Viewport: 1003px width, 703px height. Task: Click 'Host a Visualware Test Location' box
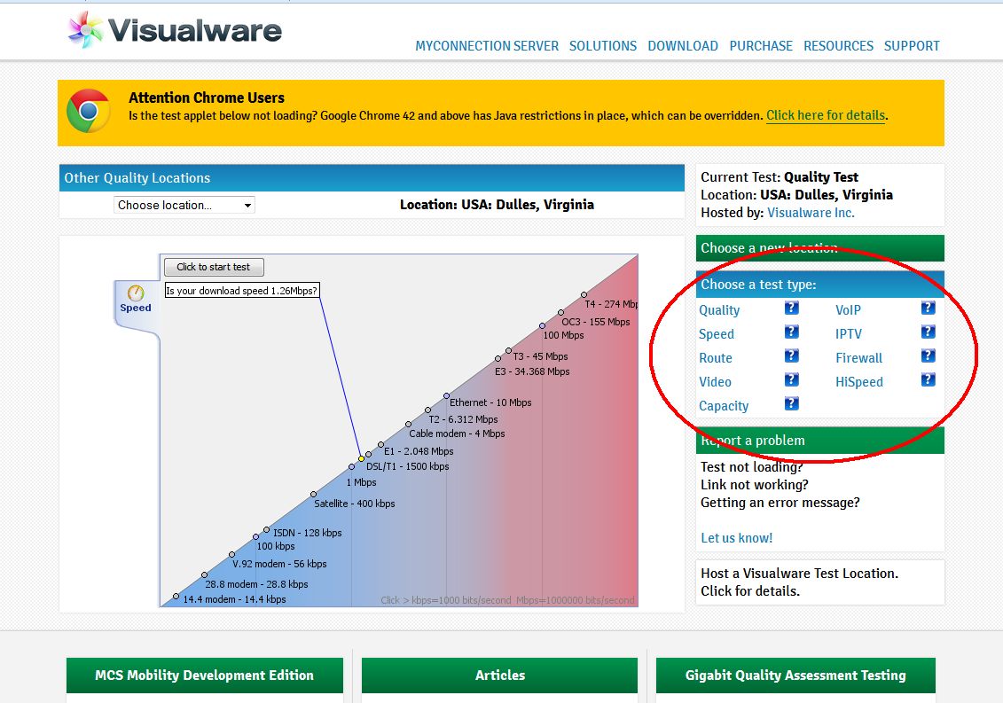819,582
